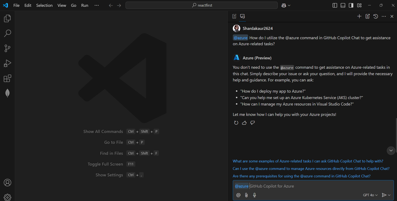Click the @azure tag in user message
Image resolution: width=397 pixels, height=201 pixels.
click(240, 38)
